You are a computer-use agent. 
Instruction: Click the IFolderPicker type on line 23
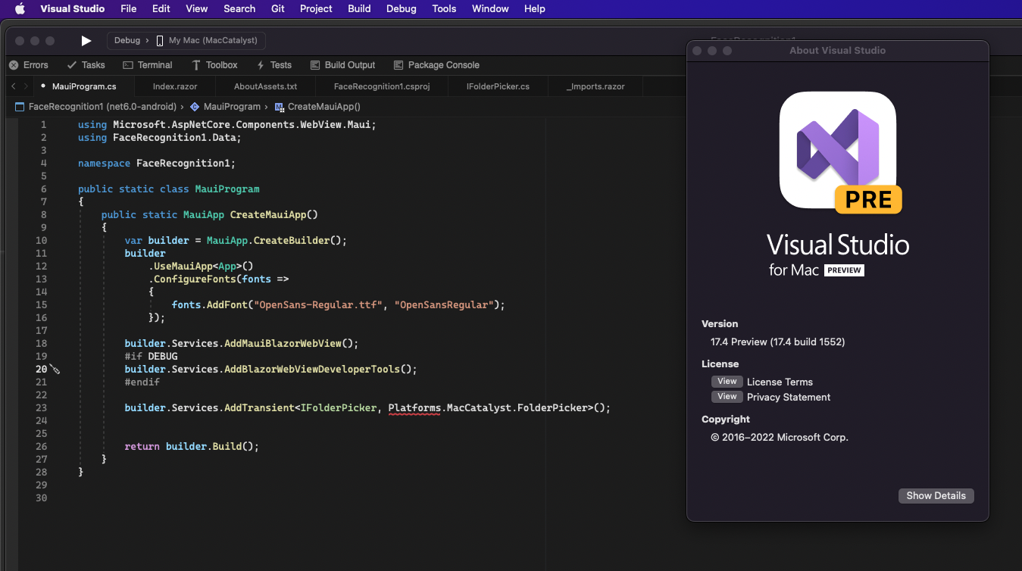pyautogui.click(x=339, y=408)
